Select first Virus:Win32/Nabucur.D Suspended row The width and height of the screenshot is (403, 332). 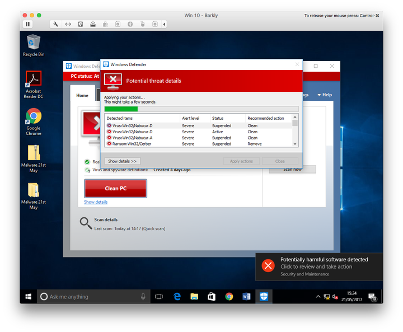(198, 126)
